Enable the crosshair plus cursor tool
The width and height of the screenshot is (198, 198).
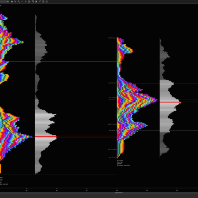pyautogui.click(x=26, y=2)
